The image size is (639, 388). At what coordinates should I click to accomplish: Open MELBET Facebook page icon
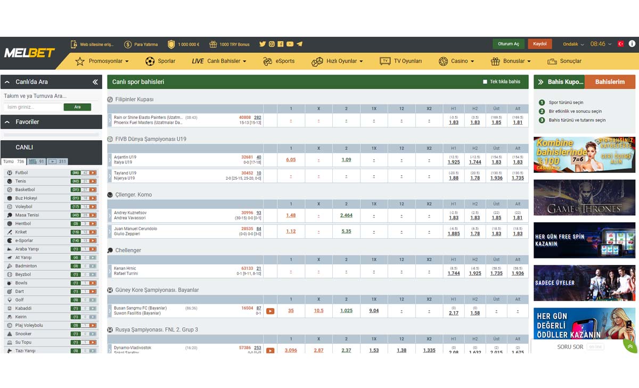281,44
